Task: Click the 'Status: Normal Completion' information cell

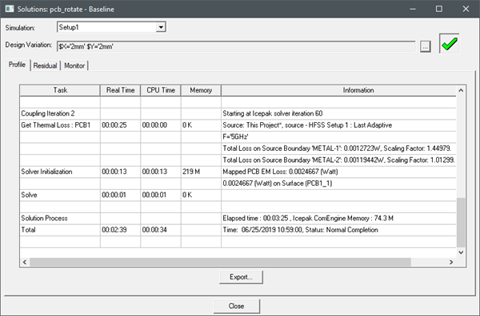Action: click(x=338, y=230)
